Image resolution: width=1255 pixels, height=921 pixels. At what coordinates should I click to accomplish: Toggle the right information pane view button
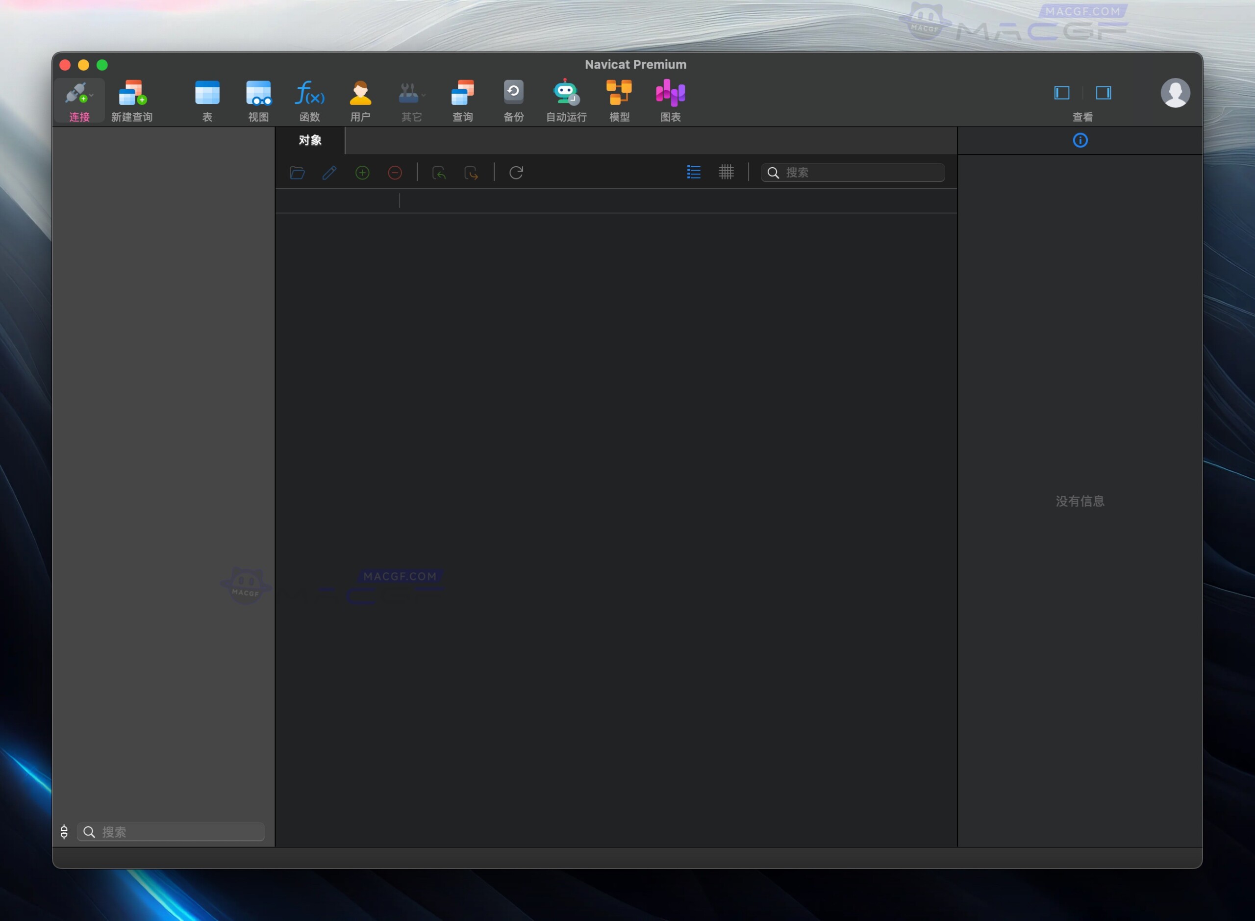click(1104, 93)
